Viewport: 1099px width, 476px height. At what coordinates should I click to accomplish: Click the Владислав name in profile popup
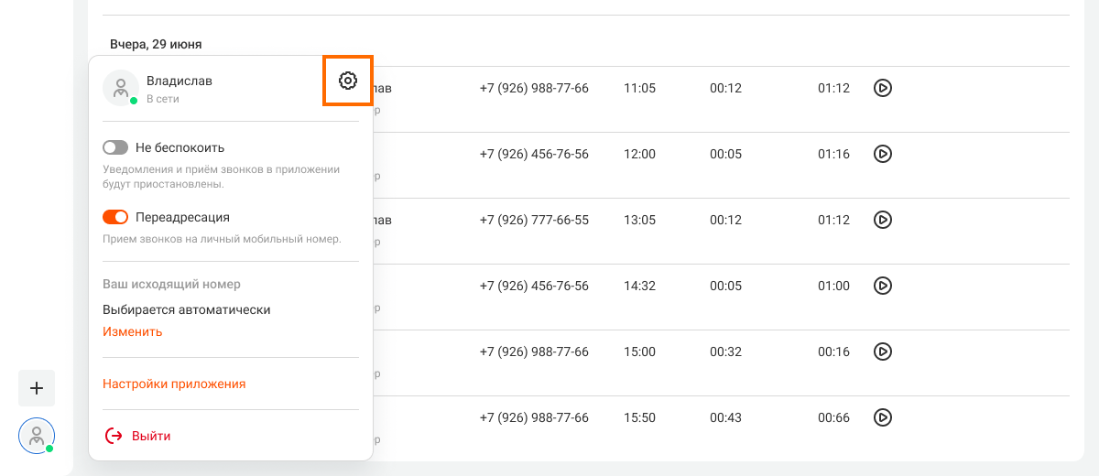(180, 81)
